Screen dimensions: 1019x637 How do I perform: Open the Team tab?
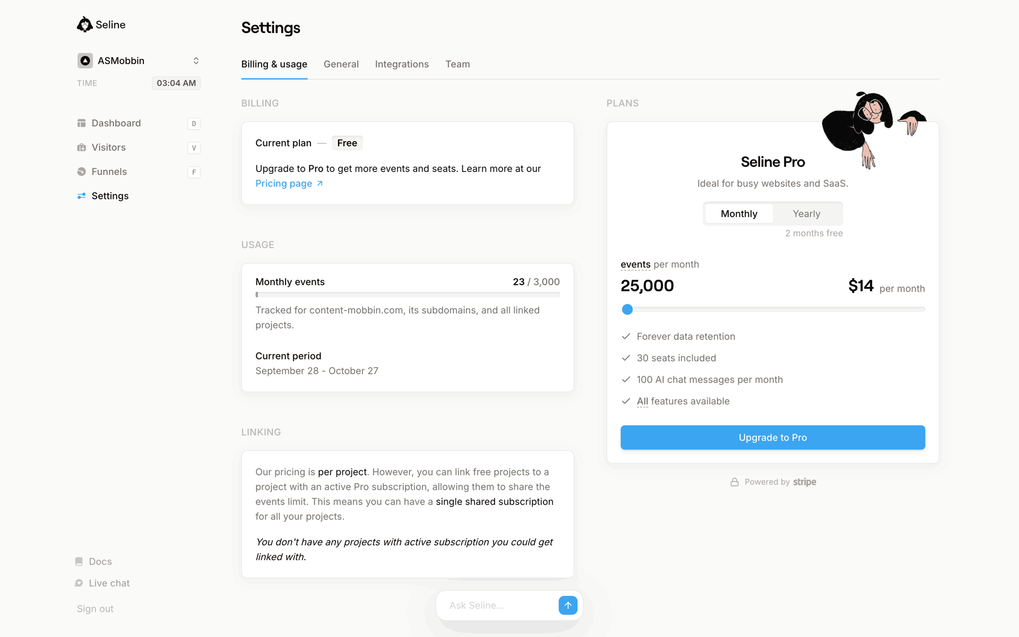(x=457, y=64)
